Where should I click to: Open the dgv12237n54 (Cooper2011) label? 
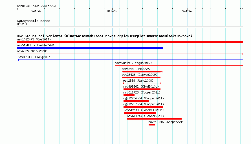pyautogui.click(x=144, y=104)
